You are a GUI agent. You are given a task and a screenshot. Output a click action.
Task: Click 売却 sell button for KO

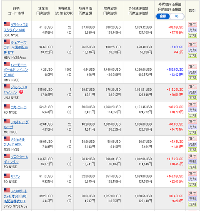pos(192,110)
